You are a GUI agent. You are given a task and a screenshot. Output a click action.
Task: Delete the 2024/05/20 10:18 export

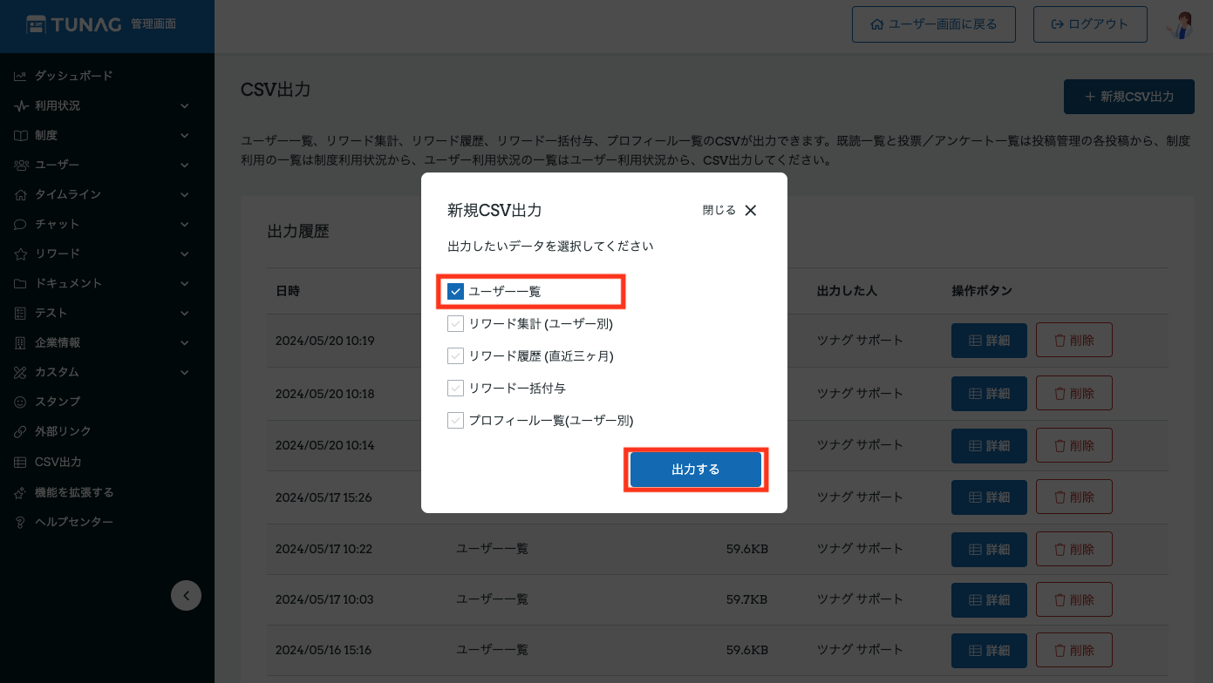(x=1074, y=393)
